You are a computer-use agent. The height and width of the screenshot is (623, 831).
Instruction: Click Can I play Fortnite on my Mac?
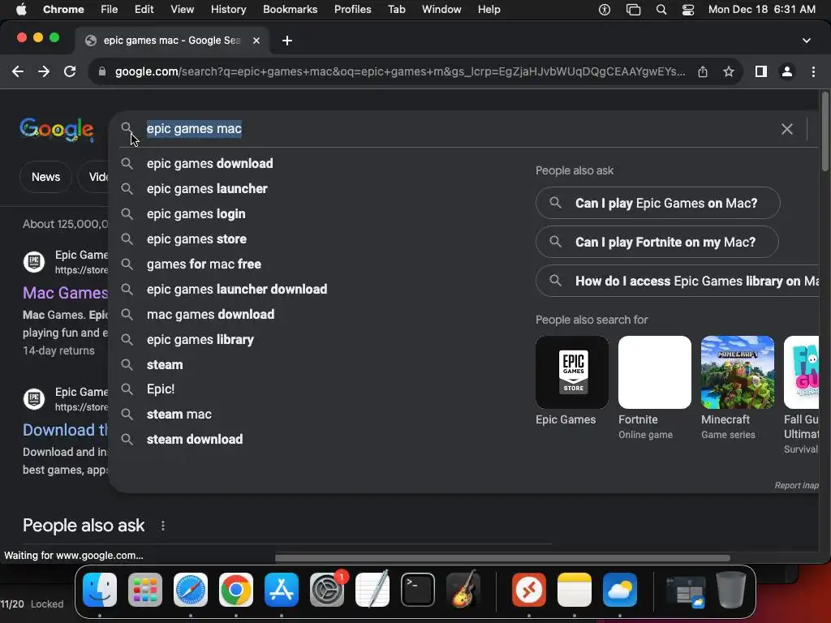point(657,242)
